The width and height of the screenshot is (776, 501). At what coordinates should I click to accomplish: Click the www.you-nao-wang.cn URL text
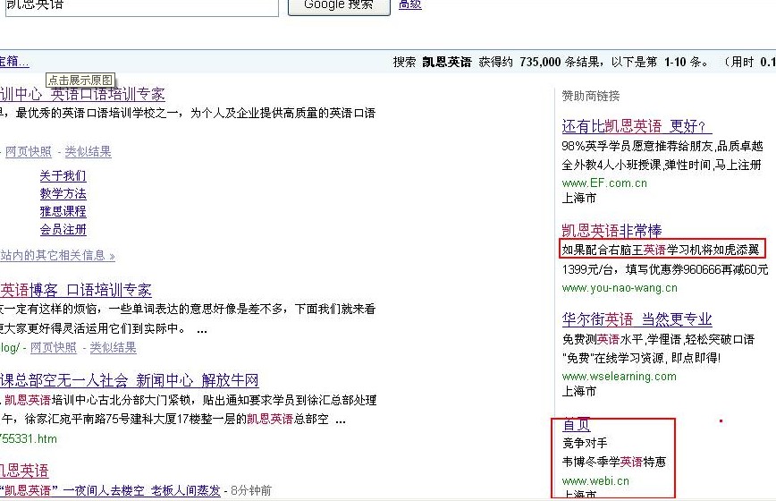[620, 288]
